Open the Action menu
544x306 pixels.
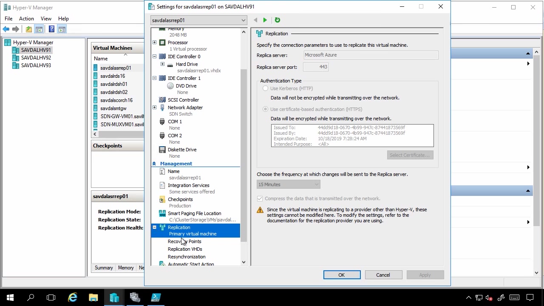click(x=26, y=19)
